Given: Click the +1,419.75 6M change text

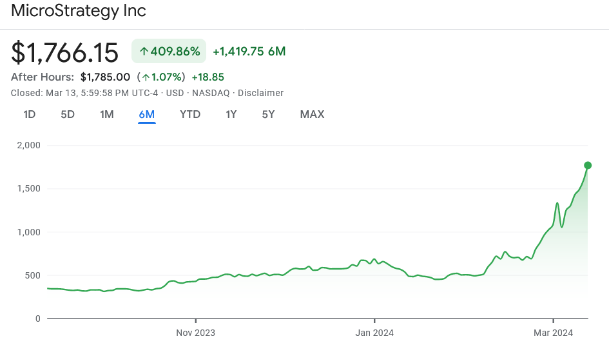Looking at the screenshot, I should pyautogui.click(x=249, y=52).
